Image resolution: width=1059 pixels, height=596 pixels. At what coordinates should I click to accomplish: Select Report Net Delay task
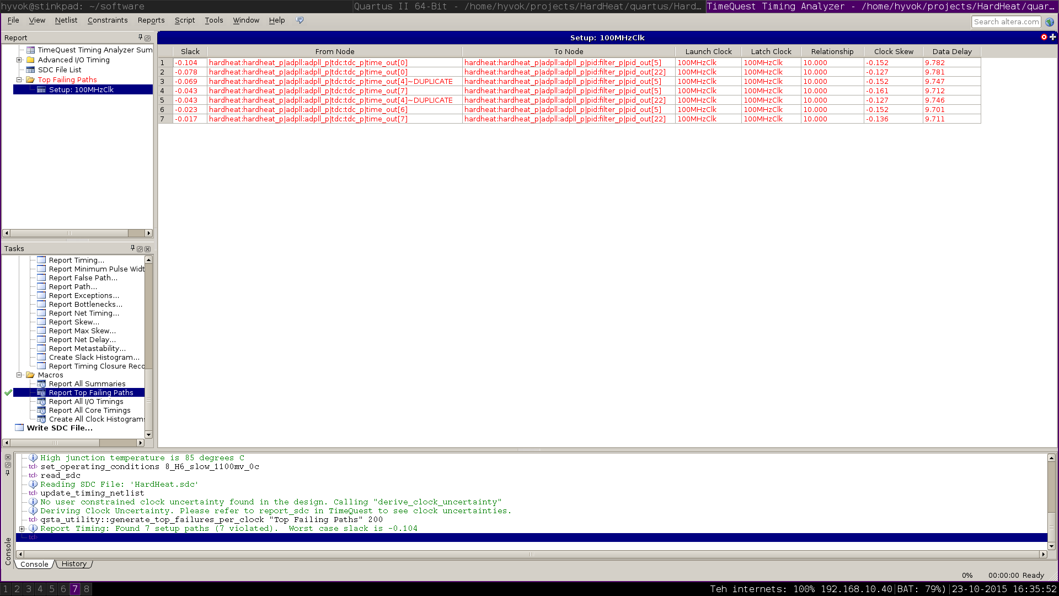coord(82,340)
